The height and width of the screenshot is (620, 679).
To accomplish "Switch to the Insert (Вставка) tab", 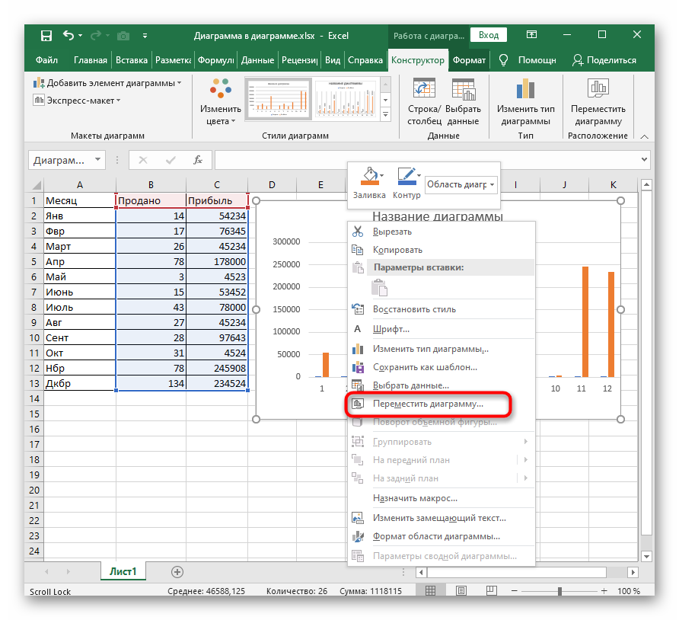I will click(132, 59).
